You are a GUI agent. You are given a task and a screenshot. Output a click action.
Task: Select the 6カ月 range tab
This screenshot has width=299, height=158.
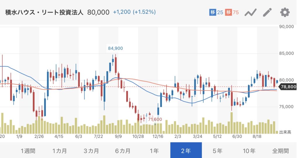(123, 151)
